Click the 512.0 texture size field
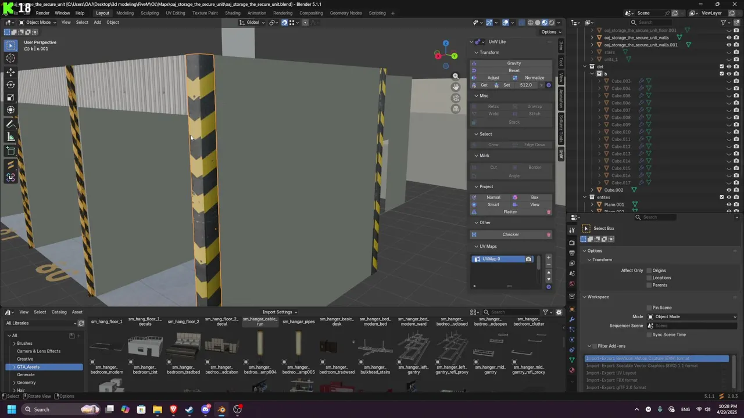Image resolution: width=744 pixels, height=418 pixels. 526,85
